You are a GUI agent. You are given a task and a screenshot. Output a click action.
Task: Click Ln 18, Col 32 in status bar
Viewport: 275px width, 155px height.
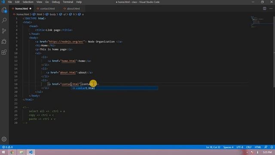click(x=213, y=147)
